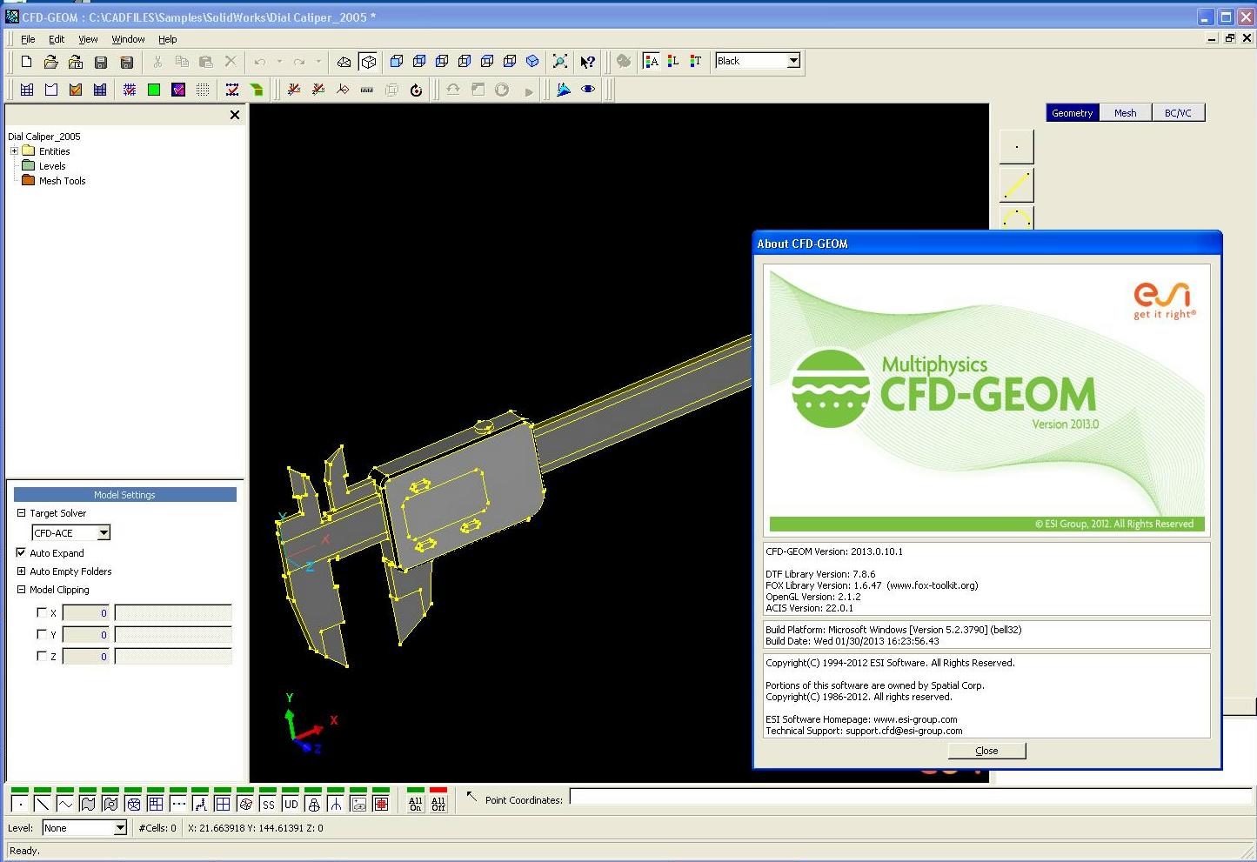Open the Black color dropdown
This screenshot has height=862, width=1257.
click(793, 60)
